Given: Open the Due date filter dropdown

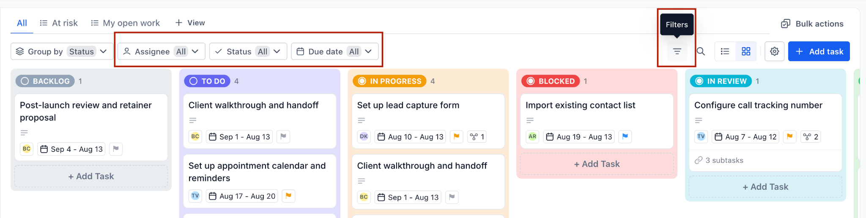Looking at the screenshot, I should 334,51.
